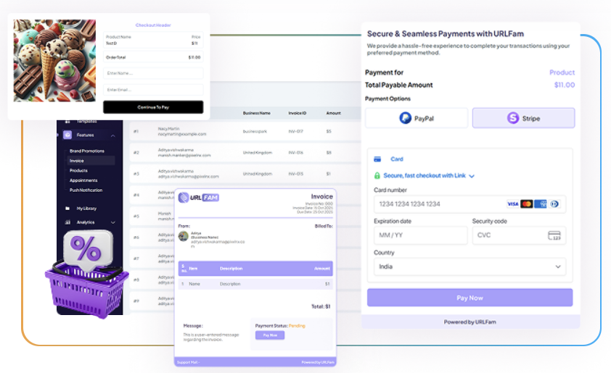The width and height of the screenshot is (611, 373).
Task: Click Support Mail in invoice footer
Action: (x=188, y=363)
